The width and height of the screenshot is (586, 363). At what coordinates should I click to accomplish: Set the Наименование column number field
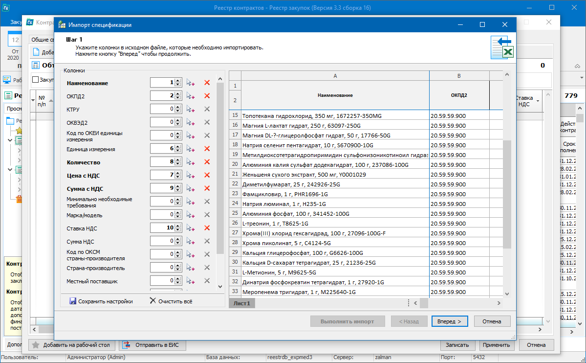coord(163,82)
